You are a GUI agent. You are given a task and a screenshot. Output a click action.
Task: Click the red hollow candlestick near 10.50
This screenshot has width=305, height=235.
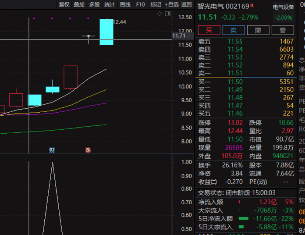[x=71, y=77]
